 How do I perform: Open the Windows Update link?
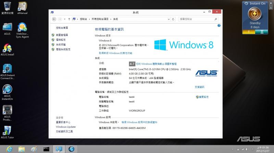66,127
